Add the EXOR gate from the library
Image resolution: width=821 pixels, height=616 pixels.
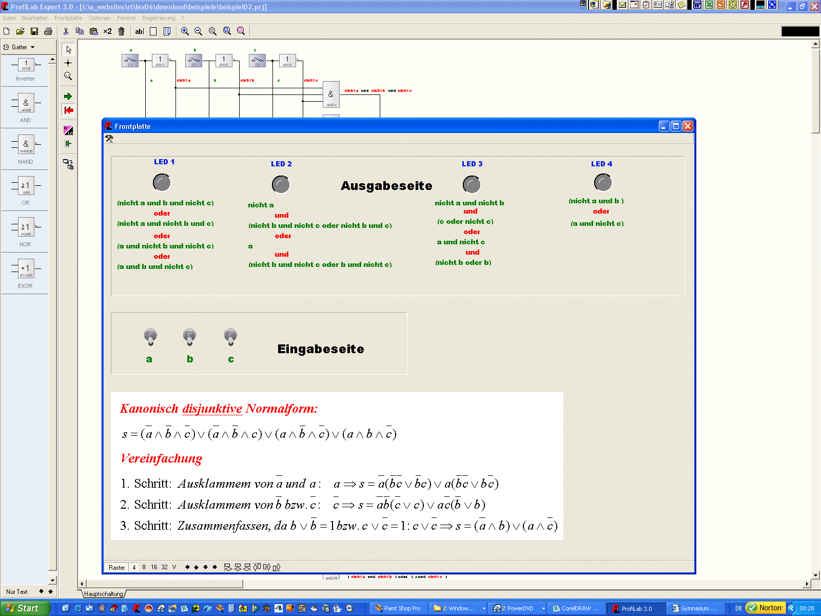click(x=25, y=274)
